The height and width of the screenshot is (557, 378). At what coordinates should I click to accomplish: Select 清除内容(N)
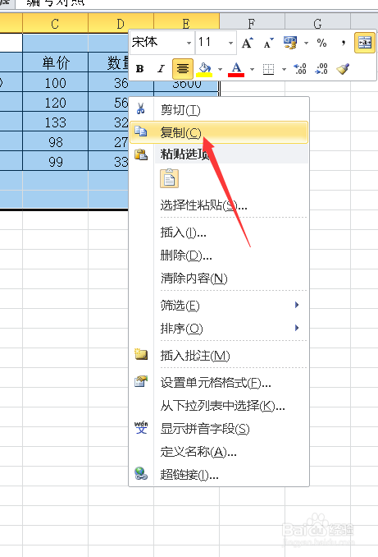click(x=219, y=278)
